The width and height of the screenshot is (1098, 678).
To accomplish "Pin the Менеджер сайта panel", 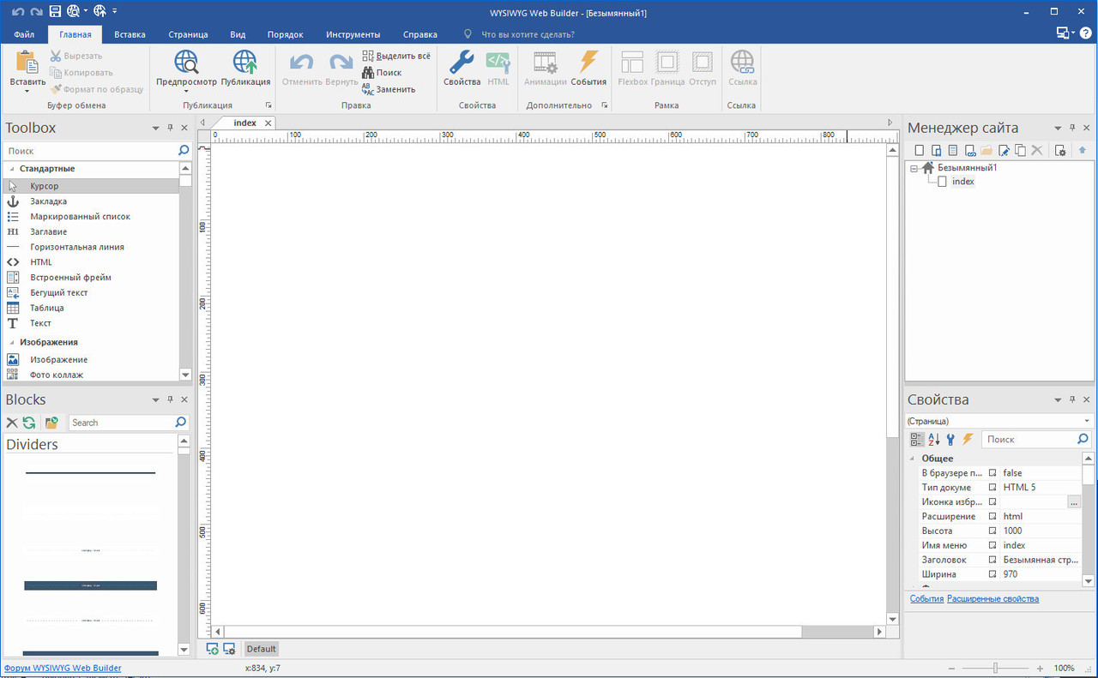I will (1072, 128).
